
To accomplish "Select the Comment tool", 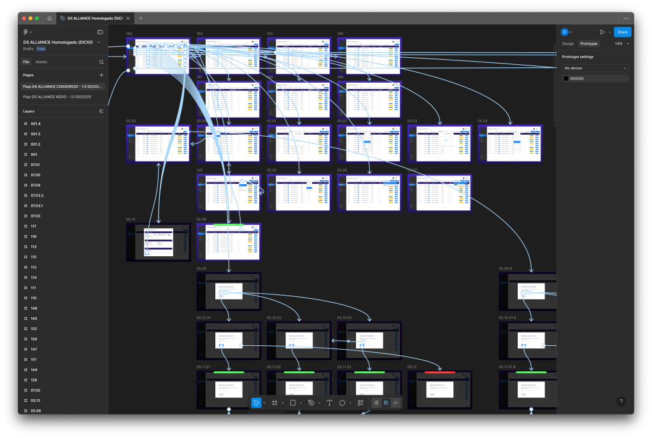I will [x=342, y=402].
